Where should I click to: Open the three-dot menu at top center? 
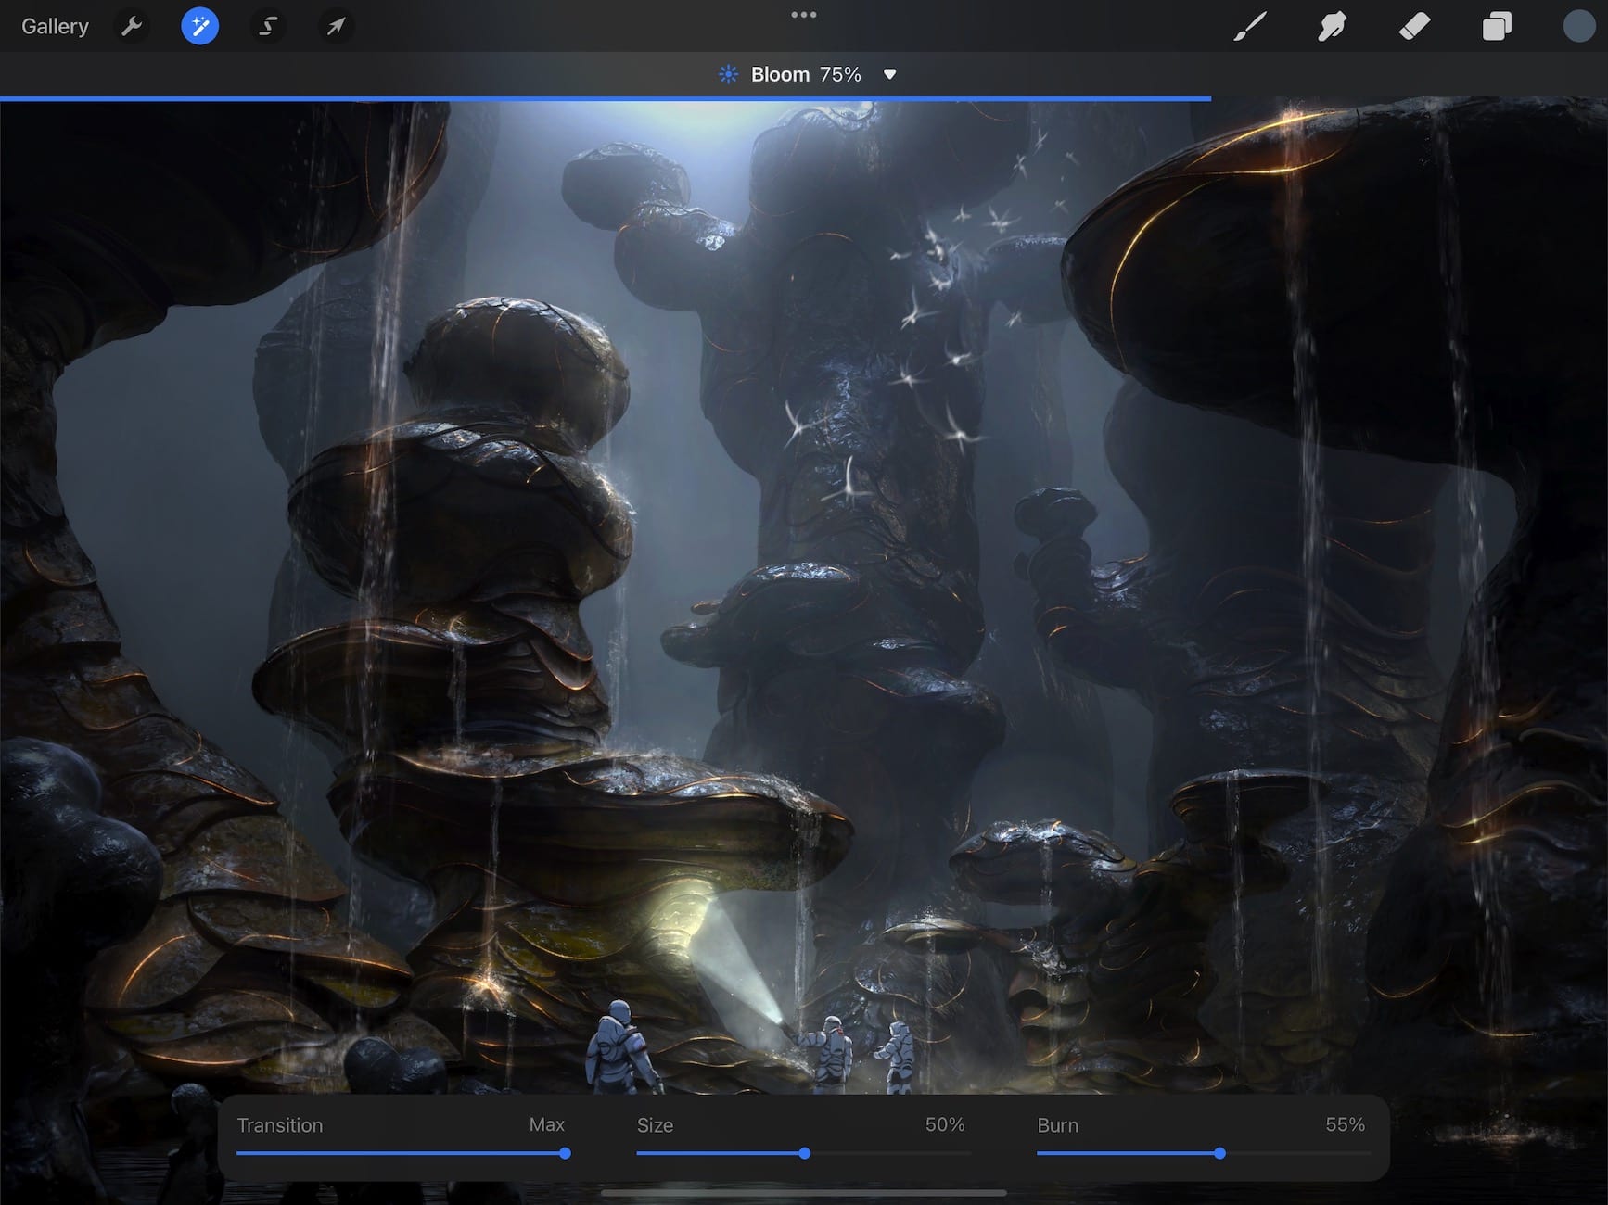point(803,15)
